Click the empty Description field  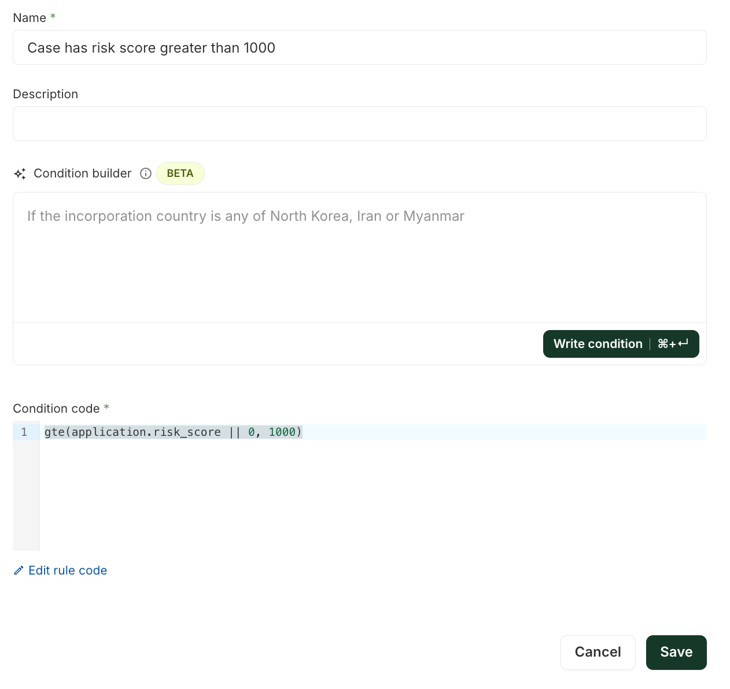(x=359, y=124)
